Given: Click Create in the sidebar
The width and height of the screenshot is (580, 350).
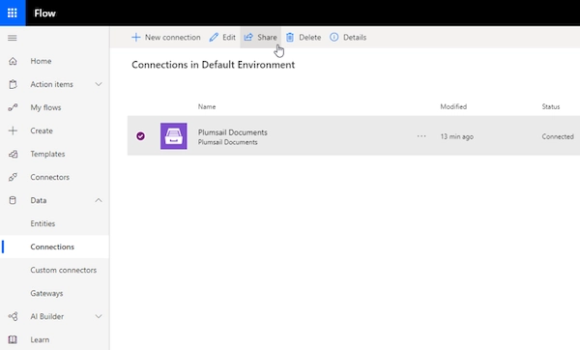Looking at the screenshot, I should coord(42,131).
